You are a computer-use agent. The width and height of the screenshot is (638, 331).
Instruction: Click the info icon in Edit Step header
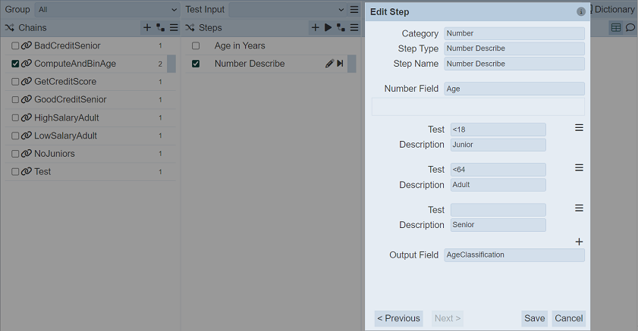click(x=581, y=12)
